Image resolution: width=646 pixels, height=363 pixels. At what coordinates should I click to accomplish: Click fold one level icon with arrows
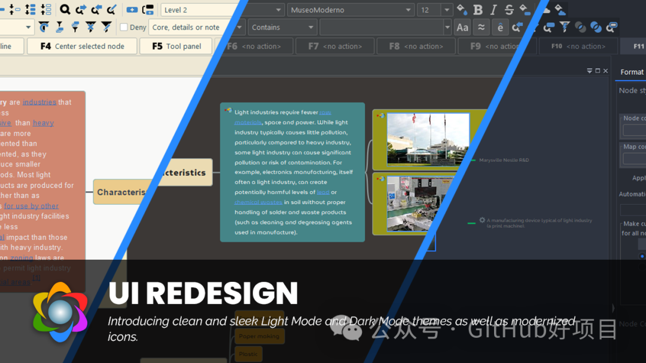tap(14, 10)
